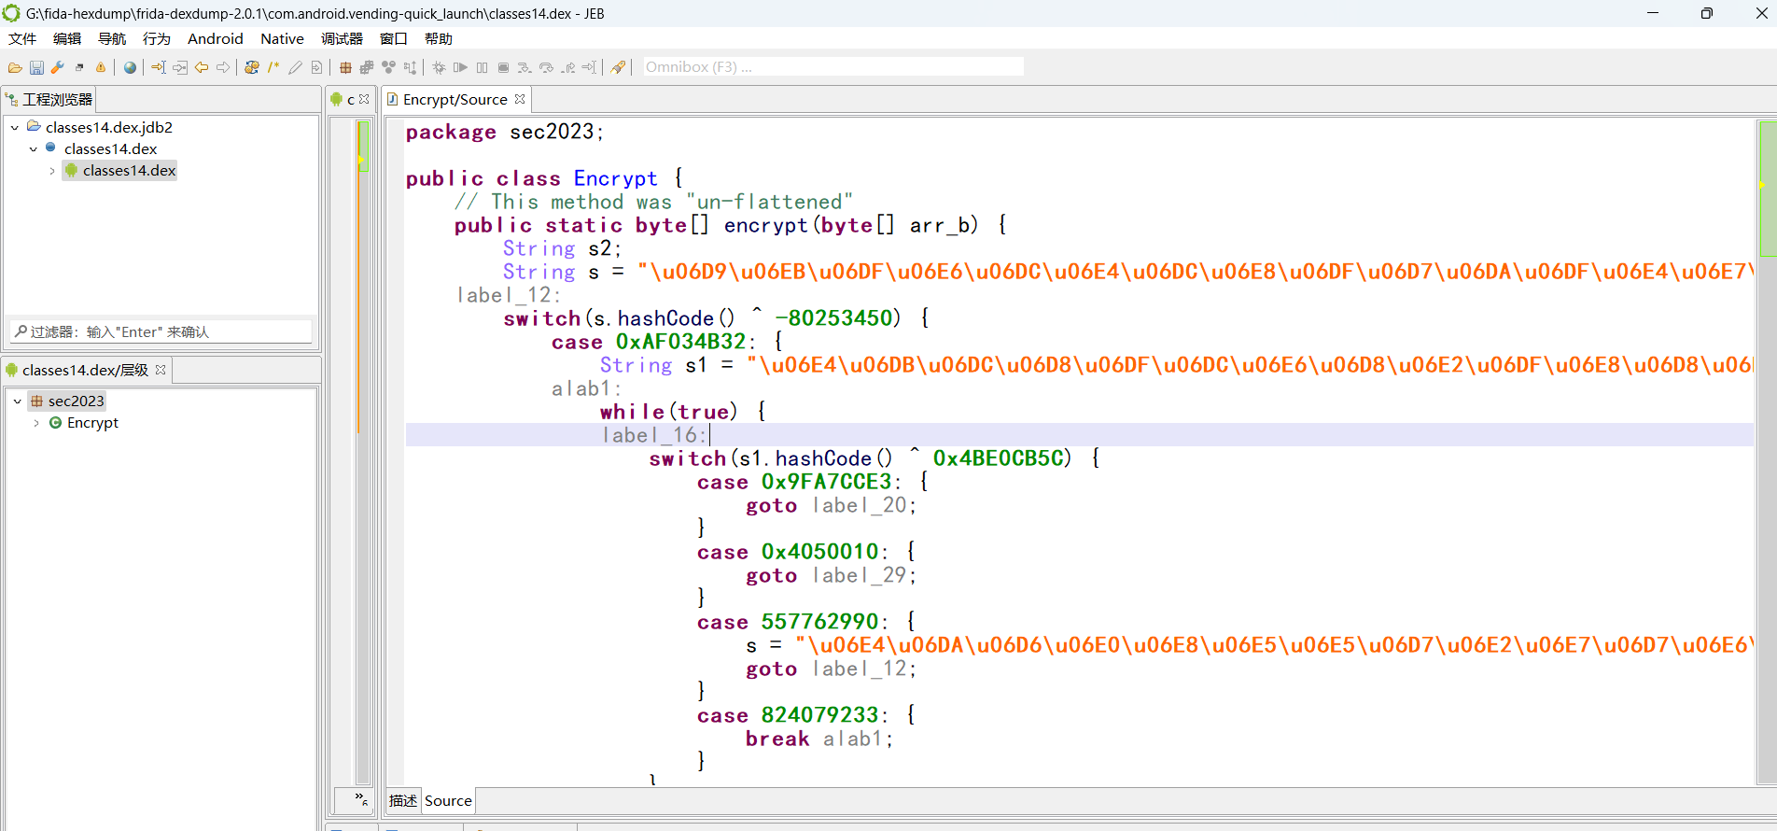Click the document arrow icon in toolbar
Image resolution: width=1777 pixels, height=831 pixels.
316,67
